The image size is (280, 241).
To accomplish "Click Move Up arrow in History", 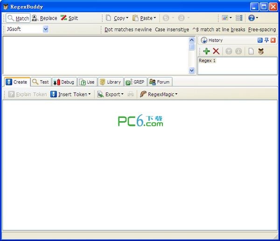I will tap(229, 51).
